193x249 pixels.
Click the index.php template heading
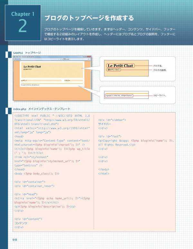pos(41,109)
